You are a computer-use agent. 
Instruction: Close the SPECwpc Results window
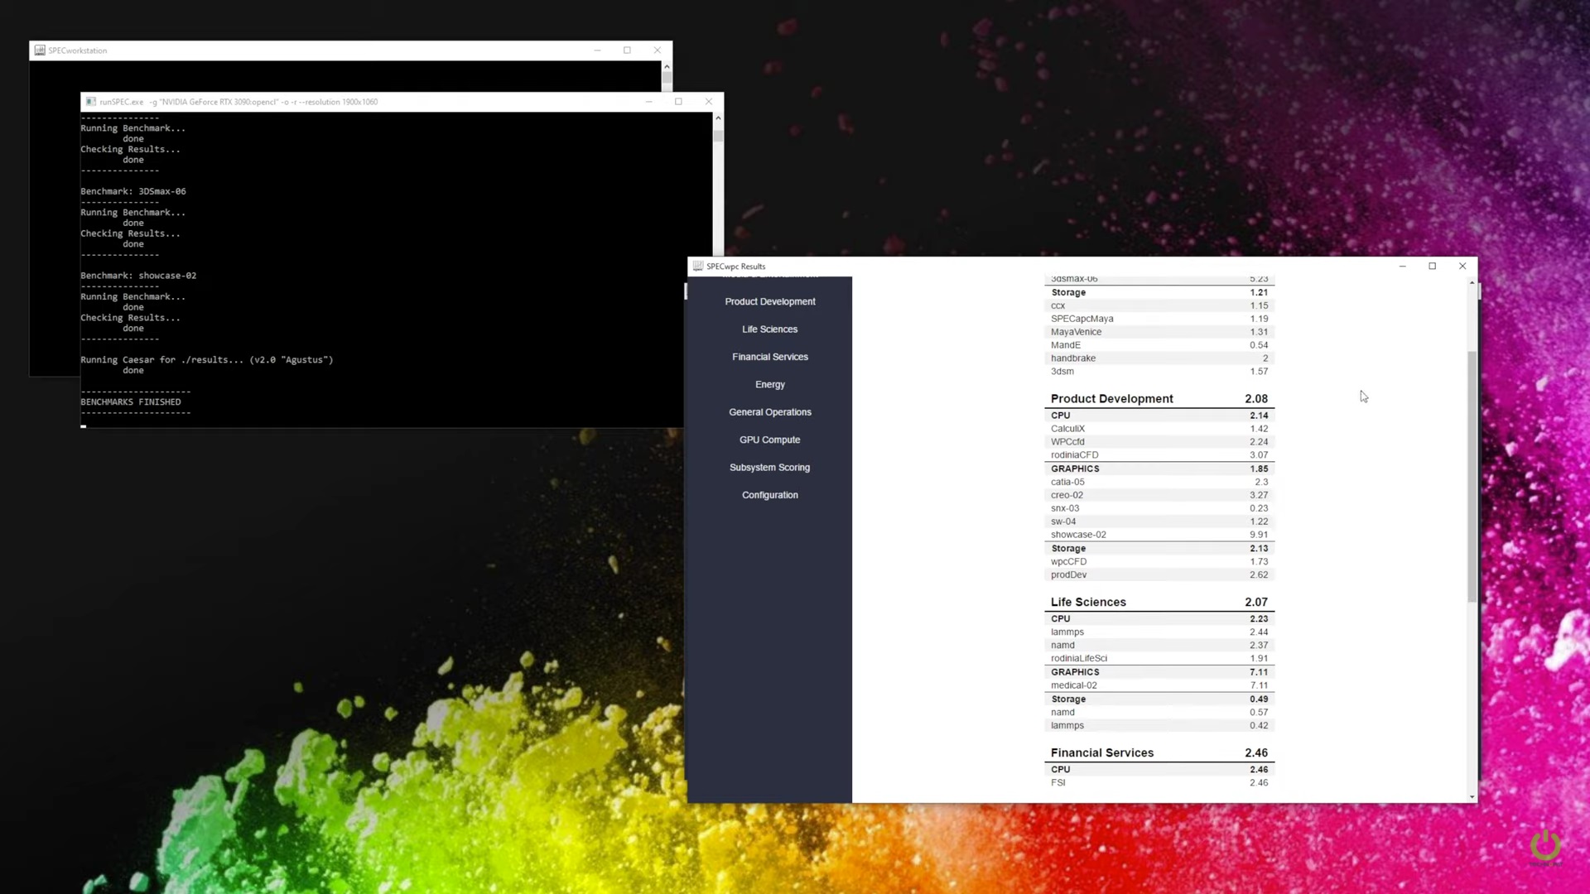coord(1462,267)
